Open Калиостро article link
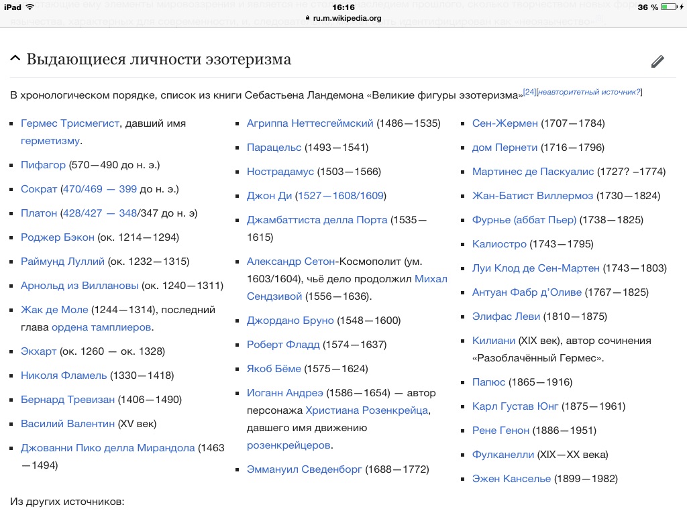The width and height of the screenshot is (687, 515). click(499, 244)
